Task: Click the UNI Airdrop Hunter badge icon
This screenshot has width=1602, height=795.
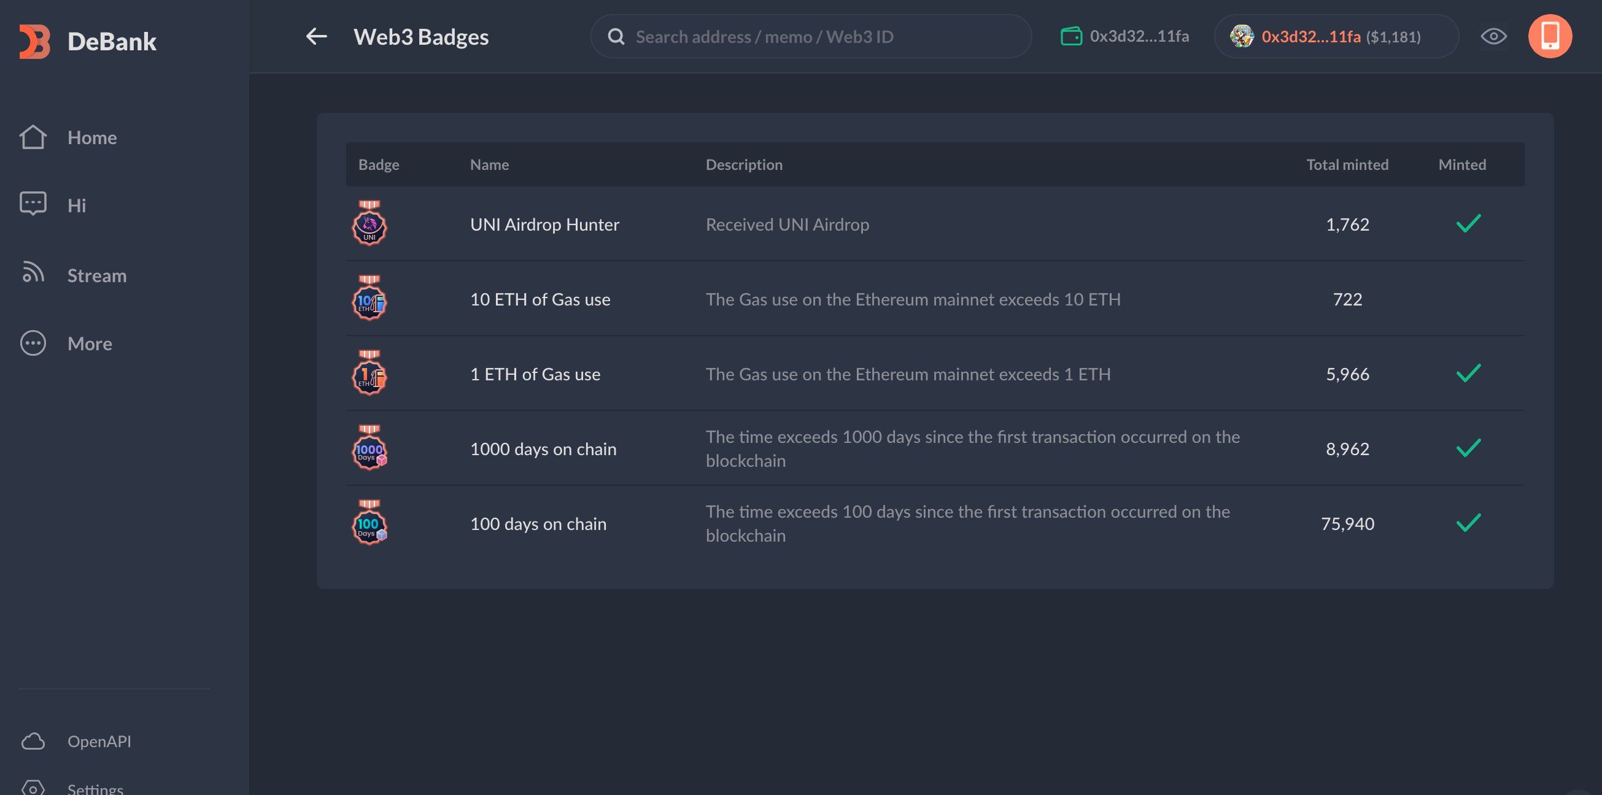Action: [x=370, y=223]
